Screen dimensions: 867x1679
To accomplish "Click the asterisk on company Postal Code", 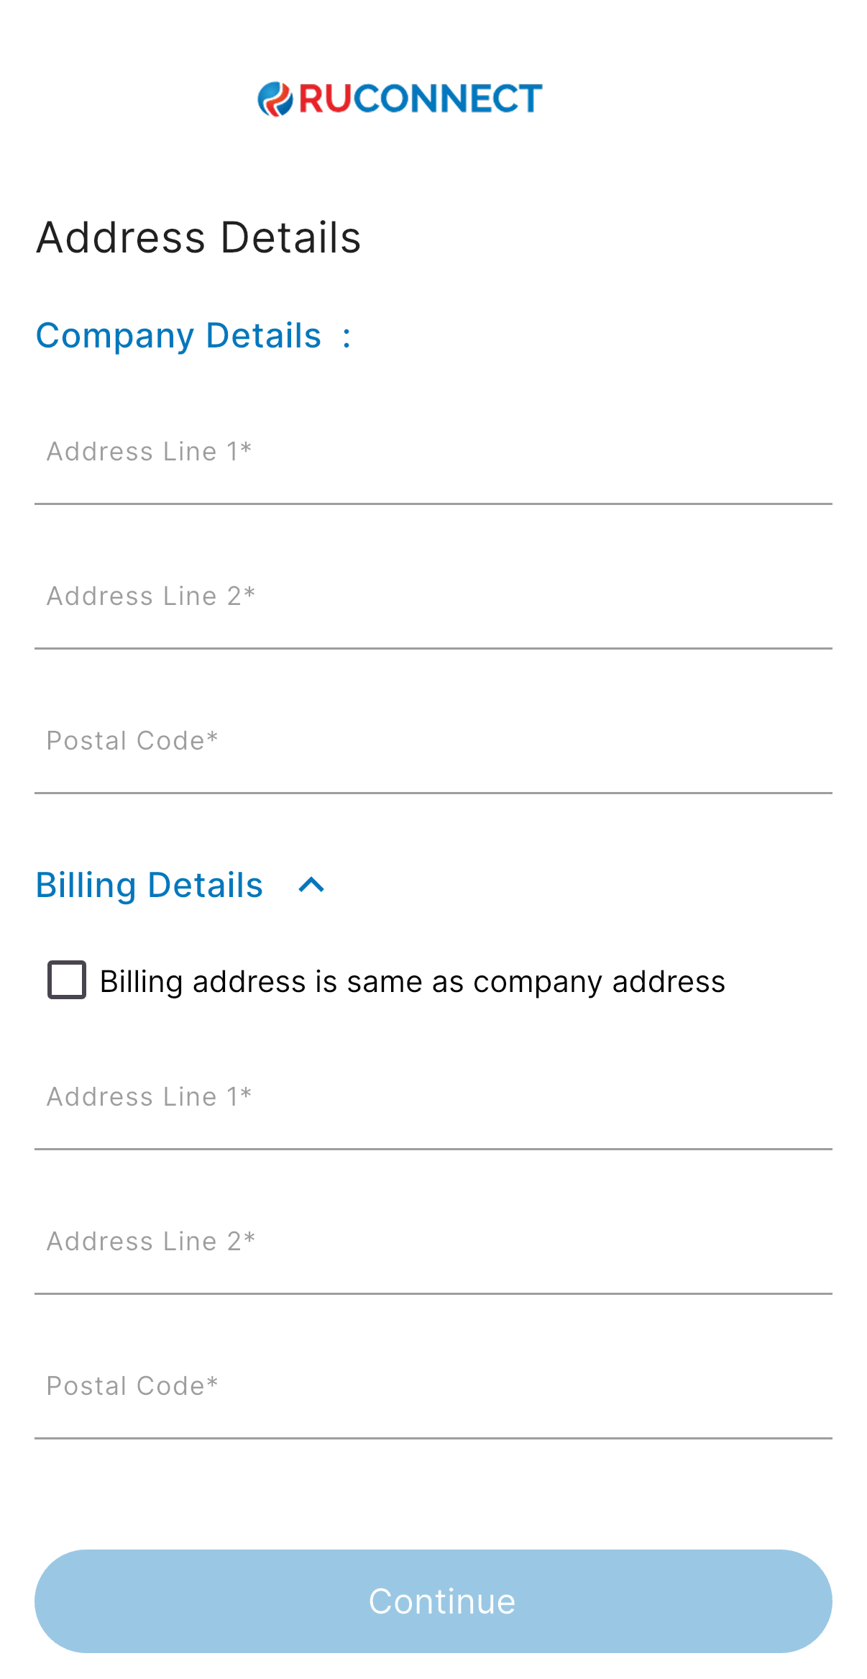I will 212,737.
